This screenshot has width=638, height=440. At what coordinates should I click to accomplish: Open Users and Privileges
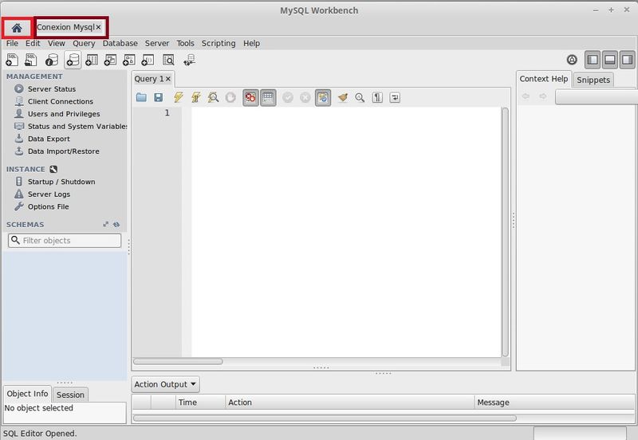tap(64, 114)
